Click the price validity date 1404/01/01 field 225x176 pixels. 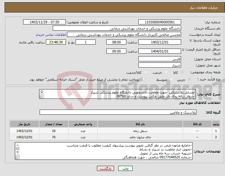160,51
